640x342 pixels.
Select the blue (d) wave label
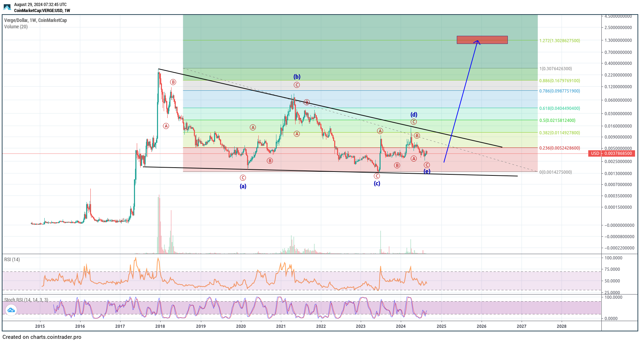coord(414,114)
